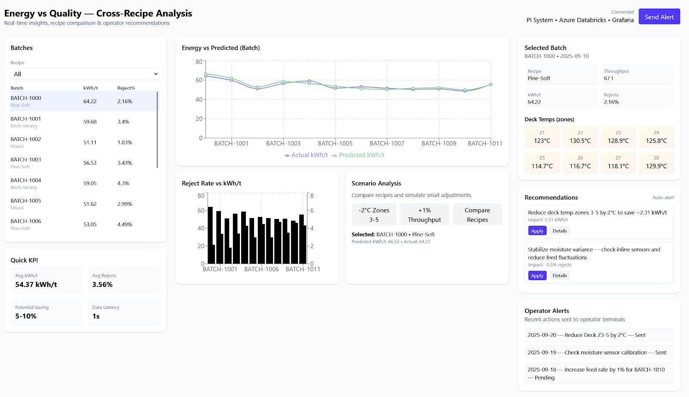
Task: Open the Recipe filter dropdown
Action: click(x=85, y=74)
